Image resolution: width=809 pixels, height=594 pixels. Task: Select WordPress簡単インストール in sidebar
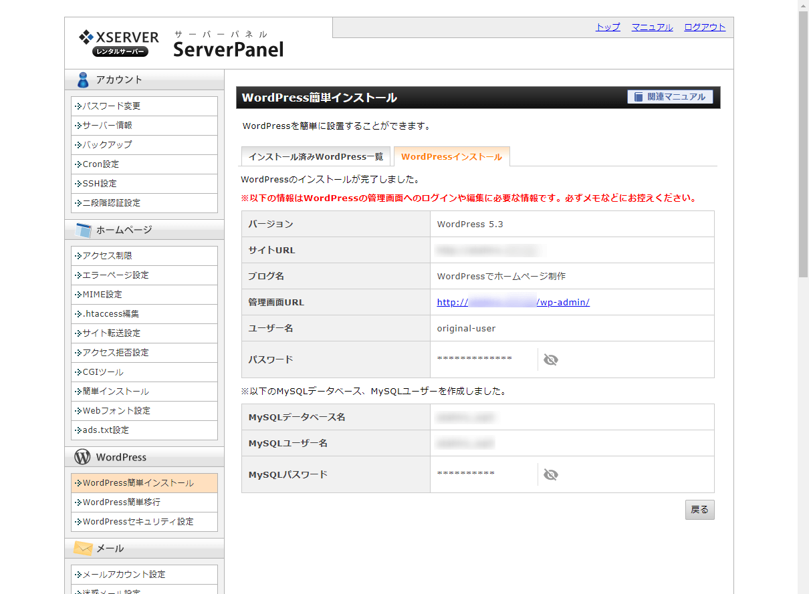144,483
